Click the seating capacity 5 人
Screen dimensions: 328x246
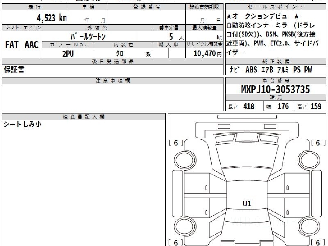(x=176, y=36)
